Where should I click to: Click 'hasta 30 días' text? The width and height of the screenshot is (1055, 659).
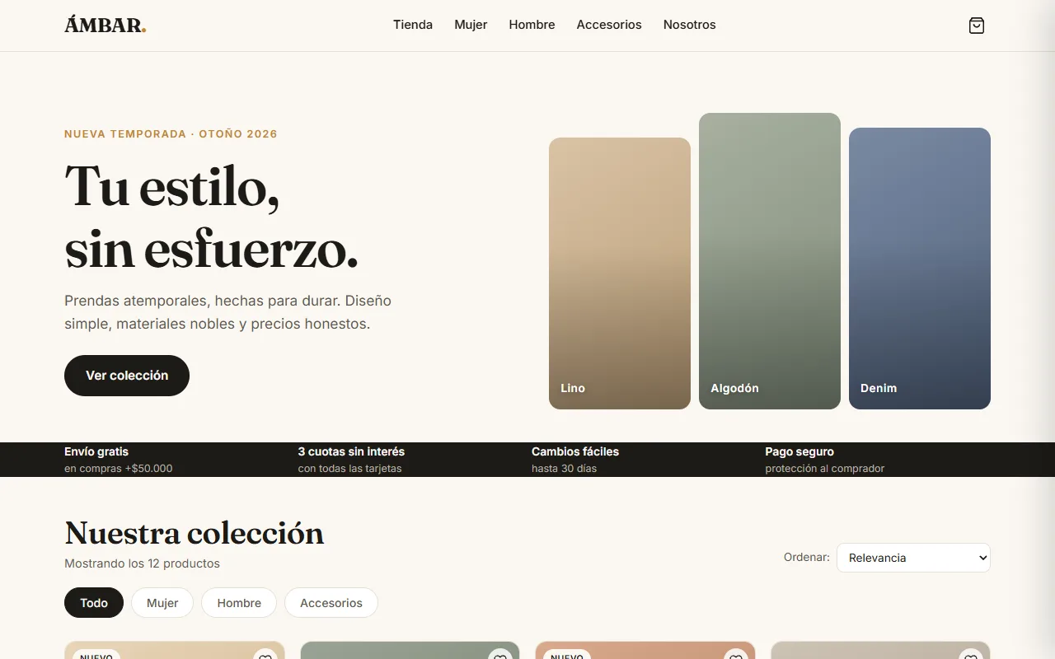point(565,469)
